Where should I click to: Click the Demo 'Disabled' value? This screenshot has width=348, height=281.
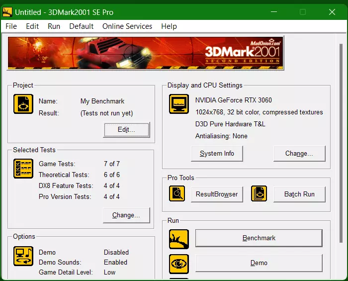(116, 252)
